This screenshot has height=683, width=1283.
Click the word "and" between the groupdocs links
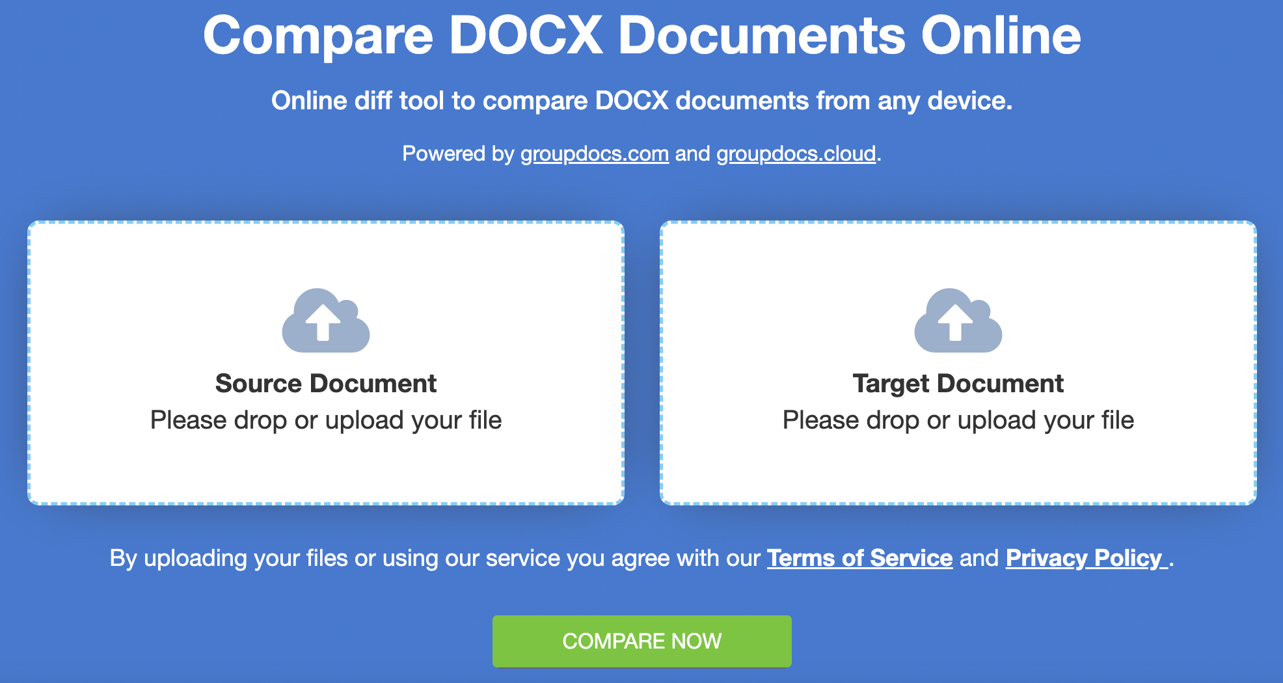click(x=692, y=154)
